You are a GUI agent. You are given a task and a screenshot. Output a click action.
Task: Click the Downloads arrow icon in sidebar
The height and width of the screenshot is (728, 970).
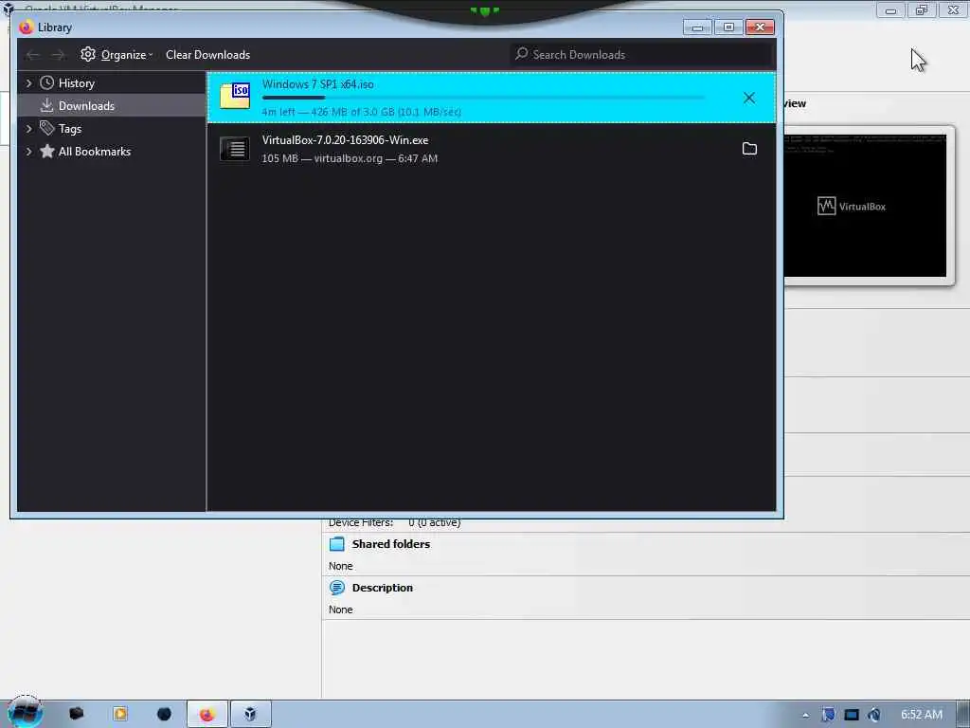47,106
